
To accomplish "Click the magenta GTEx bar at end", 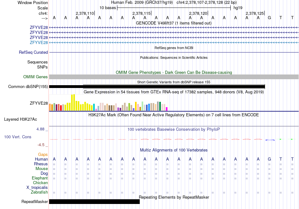I will 167,109.
